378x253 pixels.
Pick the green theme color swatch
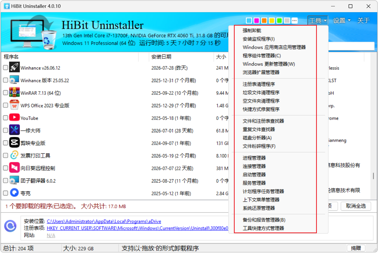coord(279,21)
